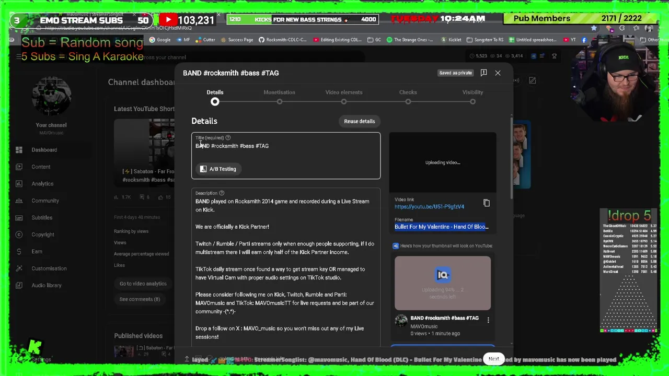Open description help question mark icon
669x376 pixels.
[222, 193]
